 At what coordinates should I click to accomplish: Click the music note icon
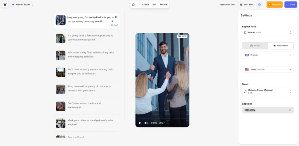click(x=245, y=91)
